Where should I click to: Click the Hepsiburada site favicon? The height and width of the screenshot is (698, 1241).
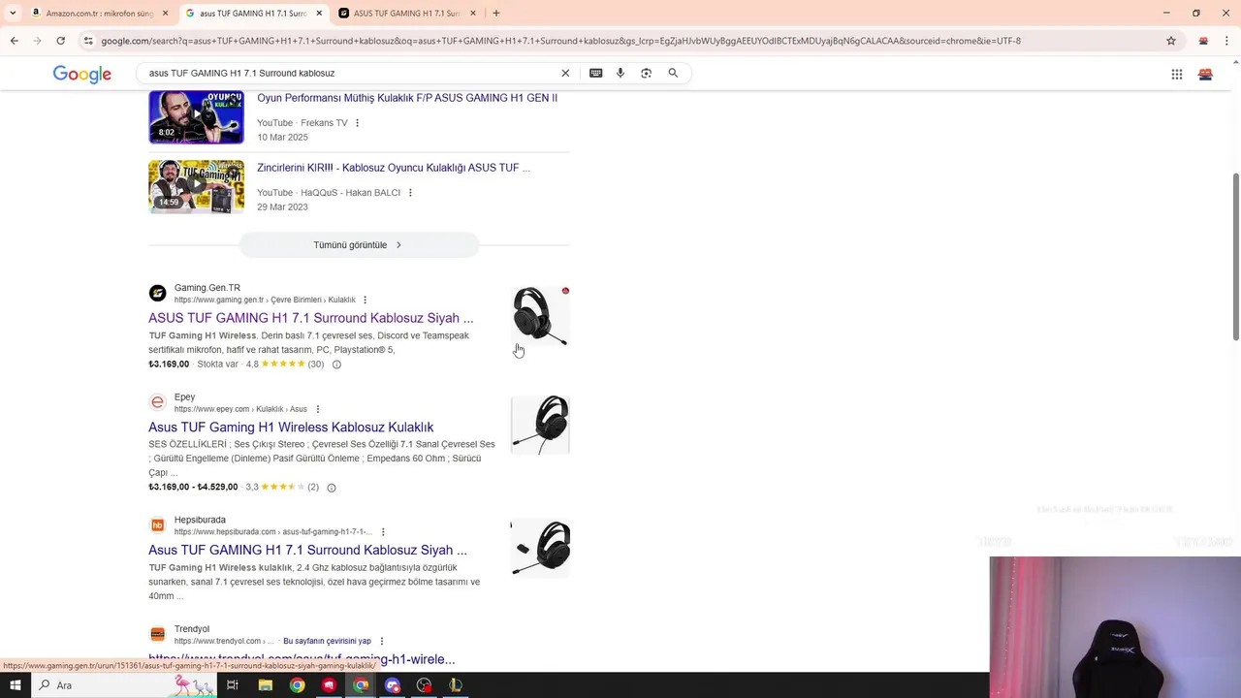click(157, 525)
